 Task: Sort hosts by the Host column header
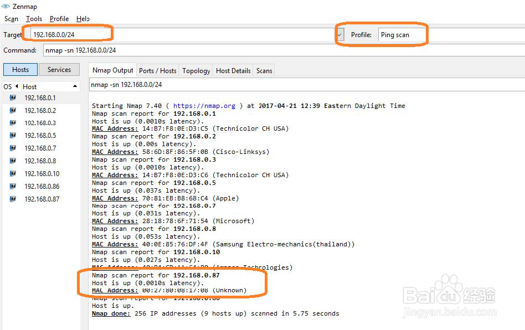coord(50,87)
